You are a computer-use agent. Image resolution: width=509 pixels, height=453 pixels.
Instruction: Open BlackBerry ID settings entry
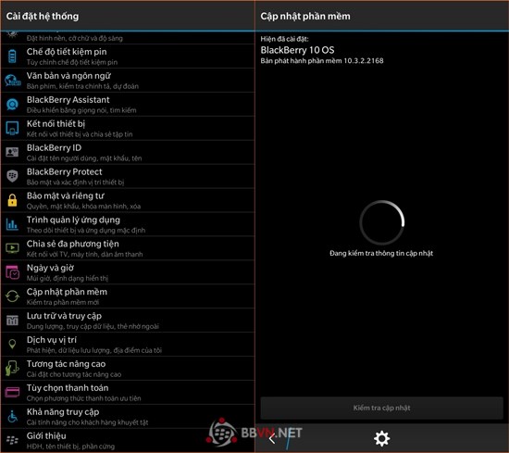(x=128, y=153)
